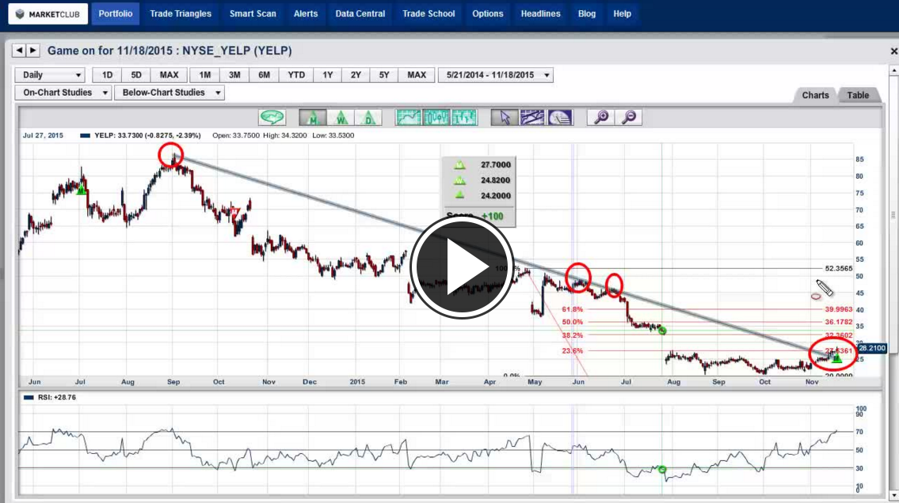Click the 52.3565 Fibonacci level label
The width and height of the screenshot is (899, 503).
(x=839, y=268)
